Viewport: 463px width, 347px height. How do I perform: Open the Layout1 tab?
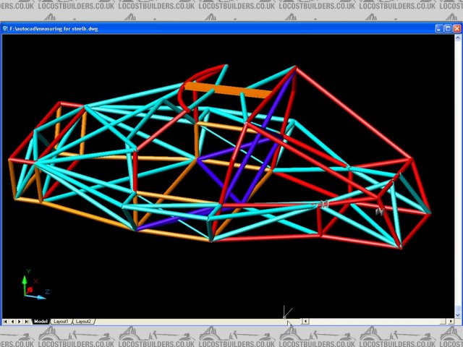pos(61,321)
